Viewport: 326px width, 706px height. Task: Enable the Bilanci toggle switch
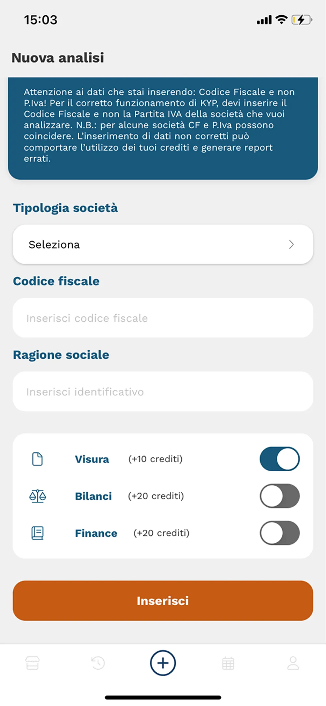279,496
